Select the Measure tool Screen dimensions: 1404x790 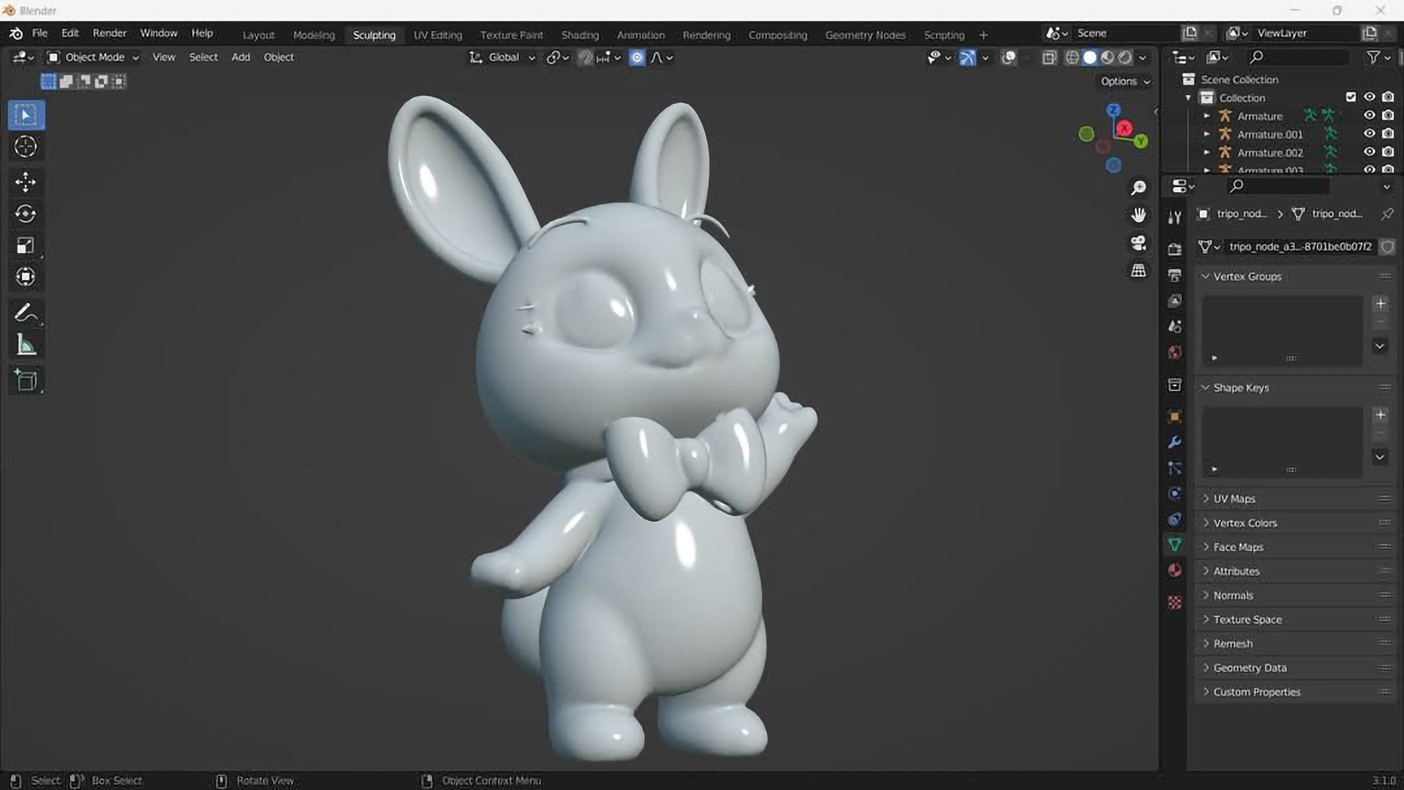(26, 346)
